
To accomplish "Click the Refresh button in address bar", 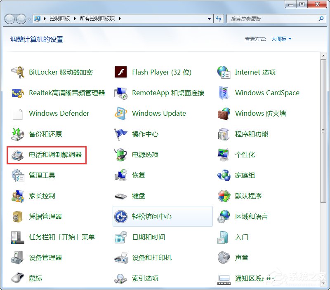I will point(219,19).
